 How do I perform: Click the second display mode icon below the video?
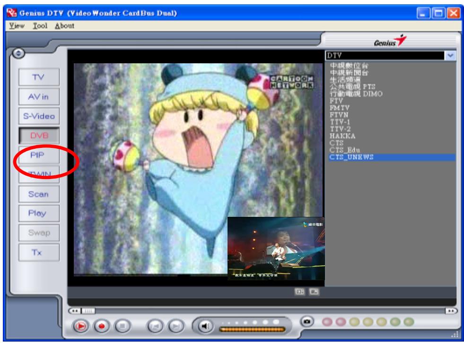tap(314, 292)
